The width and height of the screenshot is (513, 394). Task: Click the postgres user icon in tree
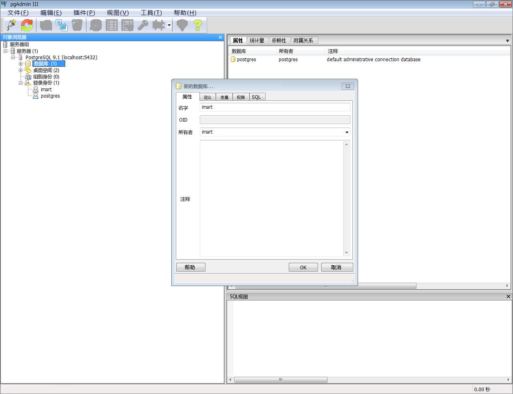[x=36, y=96]
